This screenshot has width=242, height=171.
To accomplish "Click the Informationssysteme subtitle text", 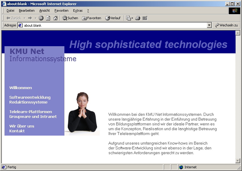I will [43, 59].
